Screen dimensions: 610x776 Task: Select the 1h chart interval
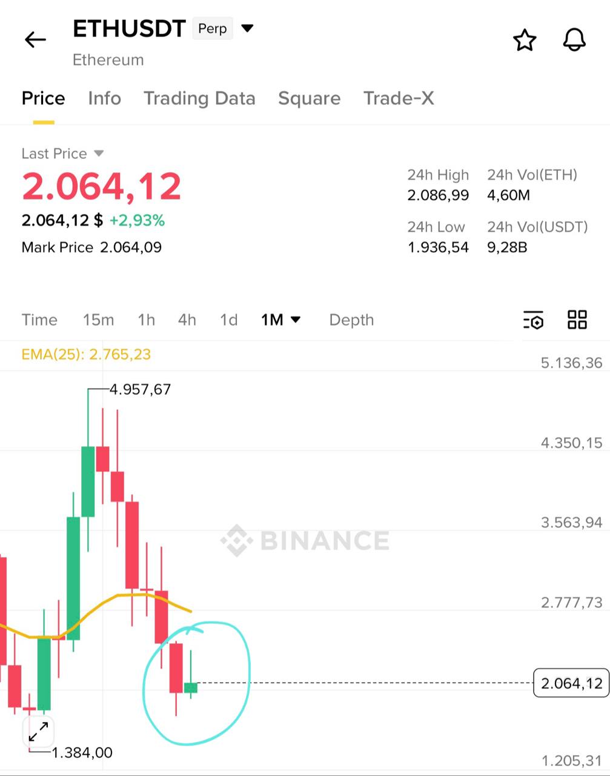pyautogui.click(x=146, y=319)
